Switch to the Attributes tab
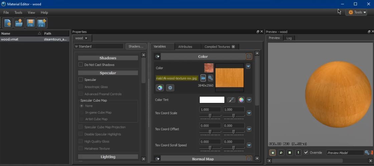Viewport: 374px width, 166px height. click(185, 47)
